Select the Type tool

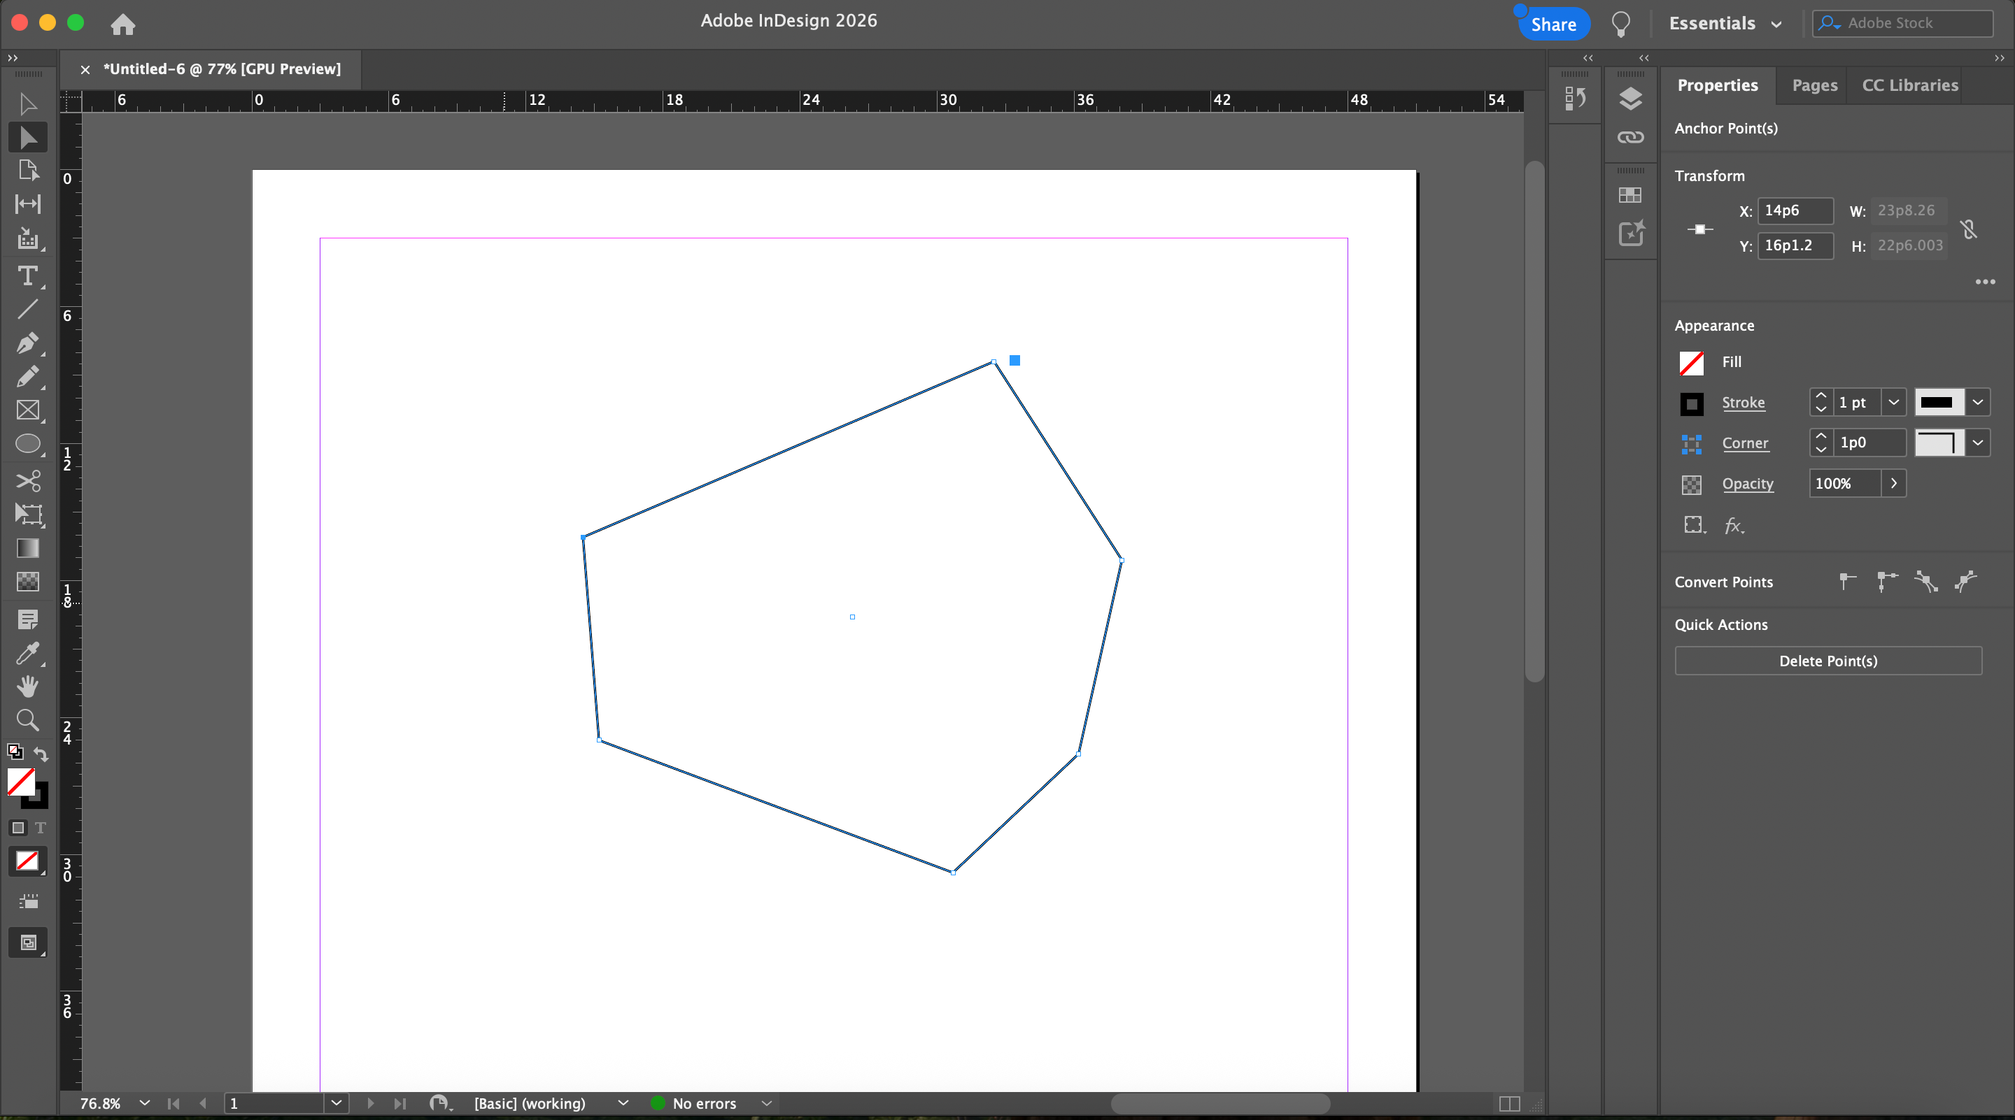27,276
